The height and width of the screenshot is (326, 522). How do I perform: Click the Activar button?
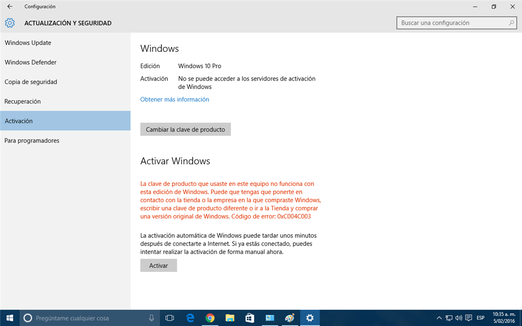coord(159,265)
